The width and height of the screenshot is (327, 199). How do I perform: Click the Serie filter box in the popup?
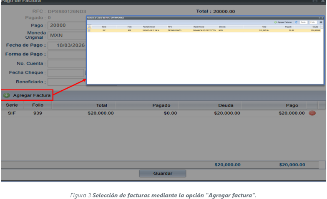click(303, 22)
